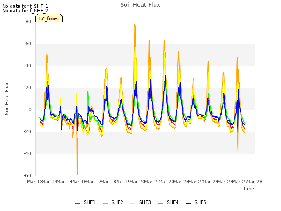Click the y-axis tick label 20

(28, 88)
